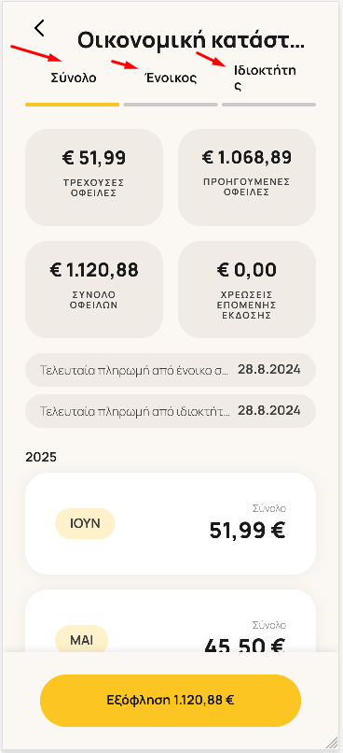Open the ΠΡΟΗΓΟΥΜΕΝΕΣ ΟΦΕΙΛΕΣ € 1.068,89 card
Screen dimensions: 343x753
point(247,178)
